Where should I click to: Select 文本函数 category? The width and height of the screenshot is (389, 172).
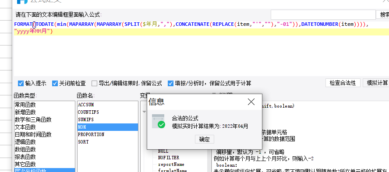click(x=45, y=127)
